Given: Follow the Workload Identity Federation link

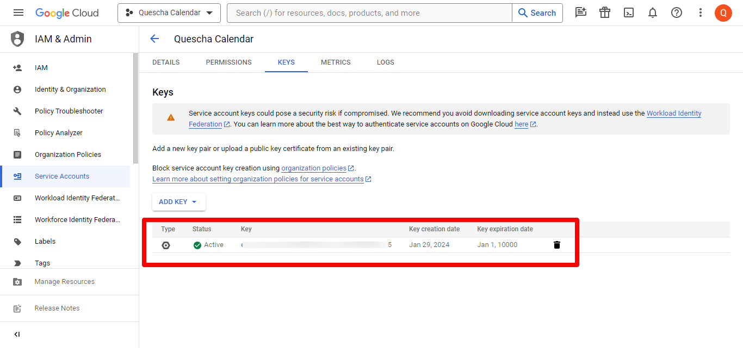Looking at the screenshot, I should click(673, 113).
